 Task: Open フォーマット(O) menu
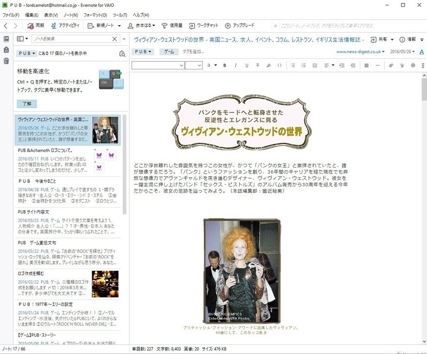tap(96, 15)
